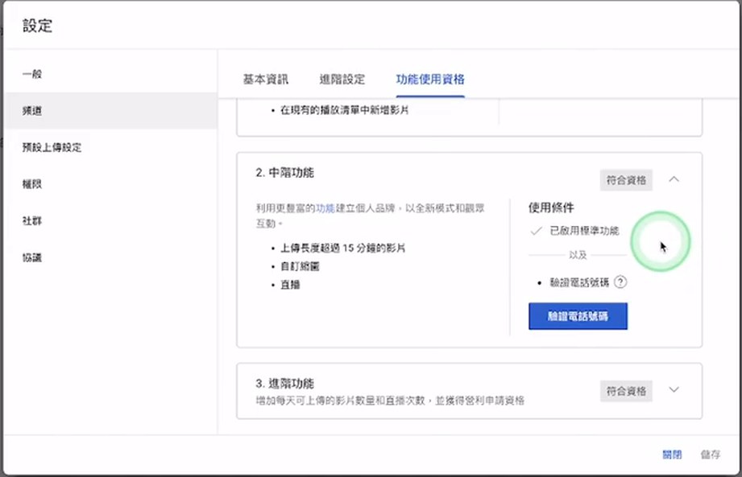Follow the 功能 hyperlink in description
The image size is (742, 477).
point(325,208)
